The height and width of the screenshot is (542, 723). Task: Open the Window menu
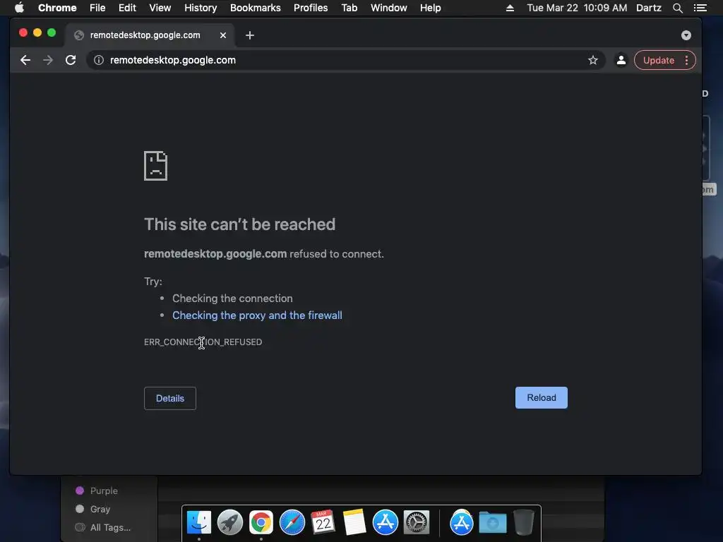(x=389, y=8)
